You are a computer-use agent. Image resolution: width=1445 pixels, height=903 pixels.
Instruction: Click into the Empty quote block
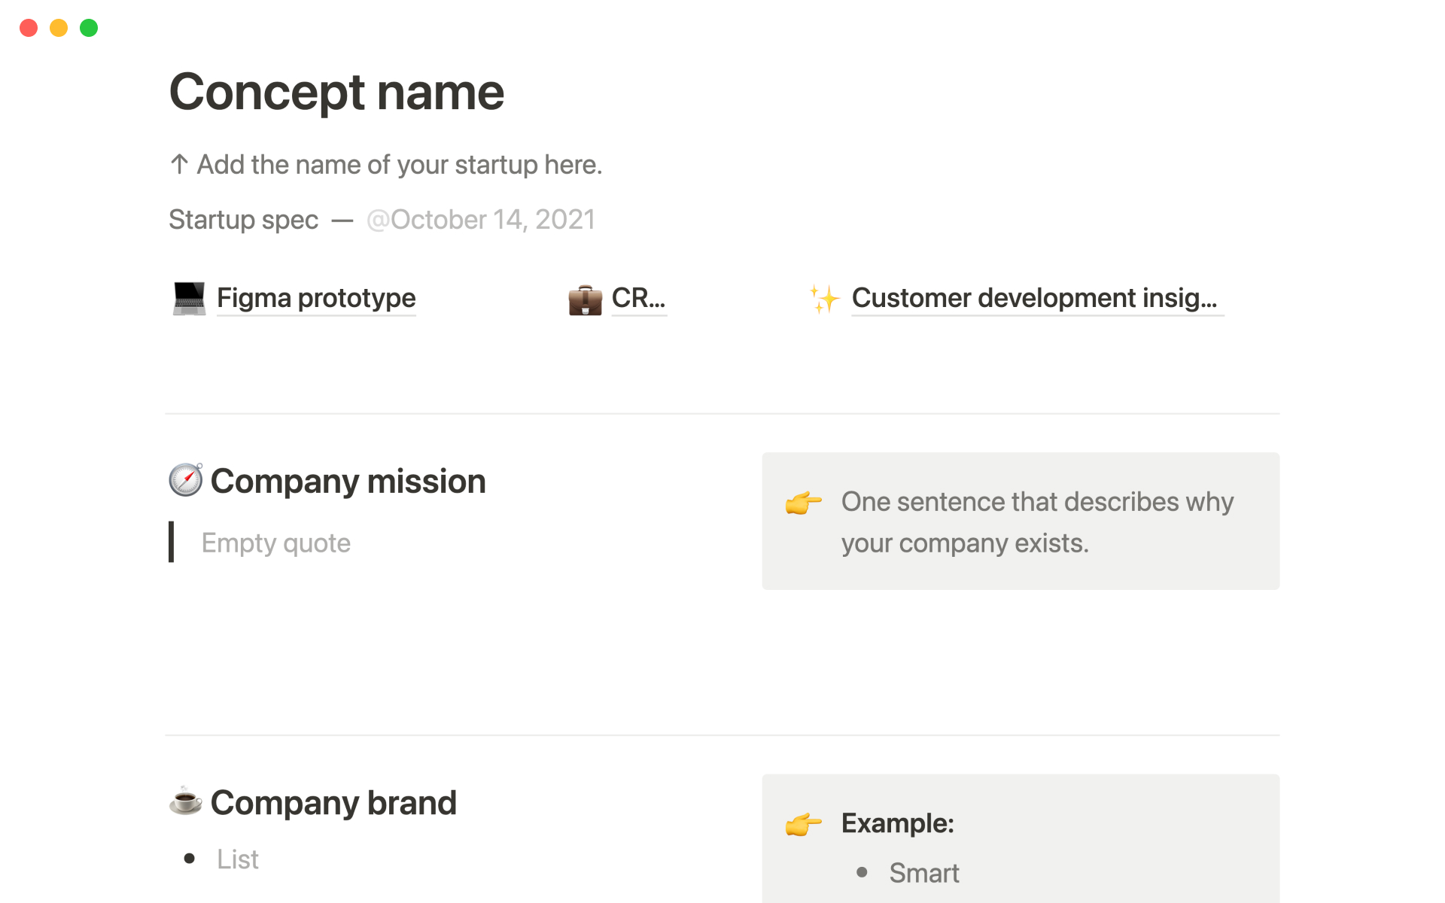tap(275, 543)
